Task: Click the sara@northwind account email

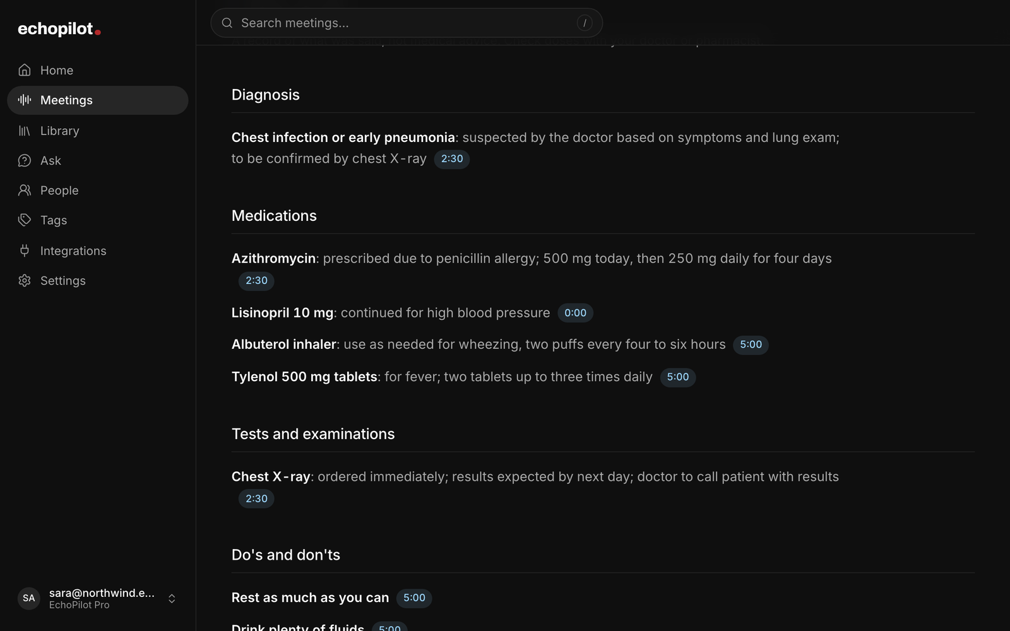Action: (x=102, y=593)
